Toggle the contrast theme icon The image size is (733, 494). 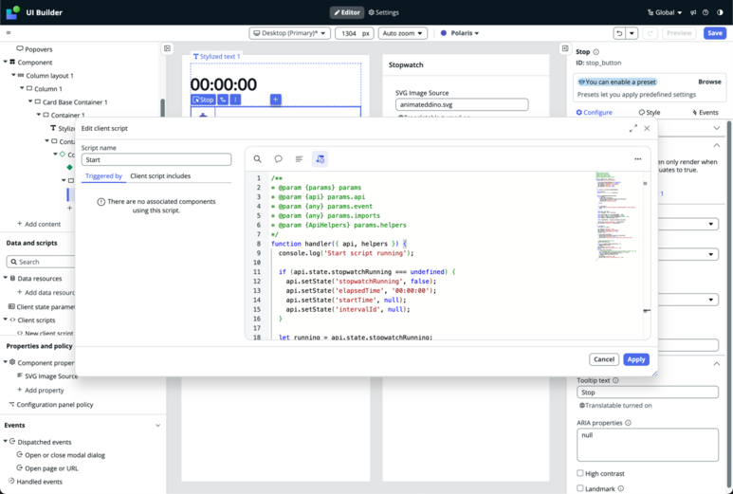(x=720, y=12)
